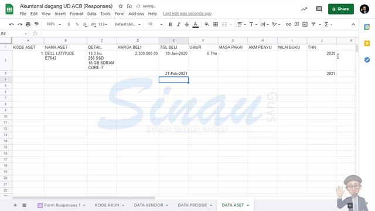Open horizontal align dropdown
Screen dimensions: 375x211
241,25
